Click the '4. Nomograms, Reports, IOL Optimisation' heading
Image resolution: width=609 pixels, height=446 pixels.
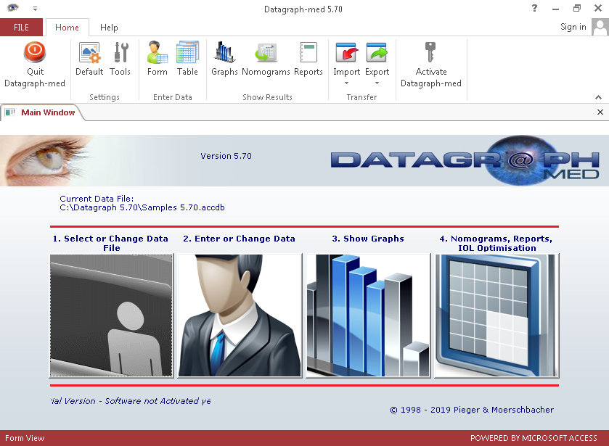click(496, 244)
